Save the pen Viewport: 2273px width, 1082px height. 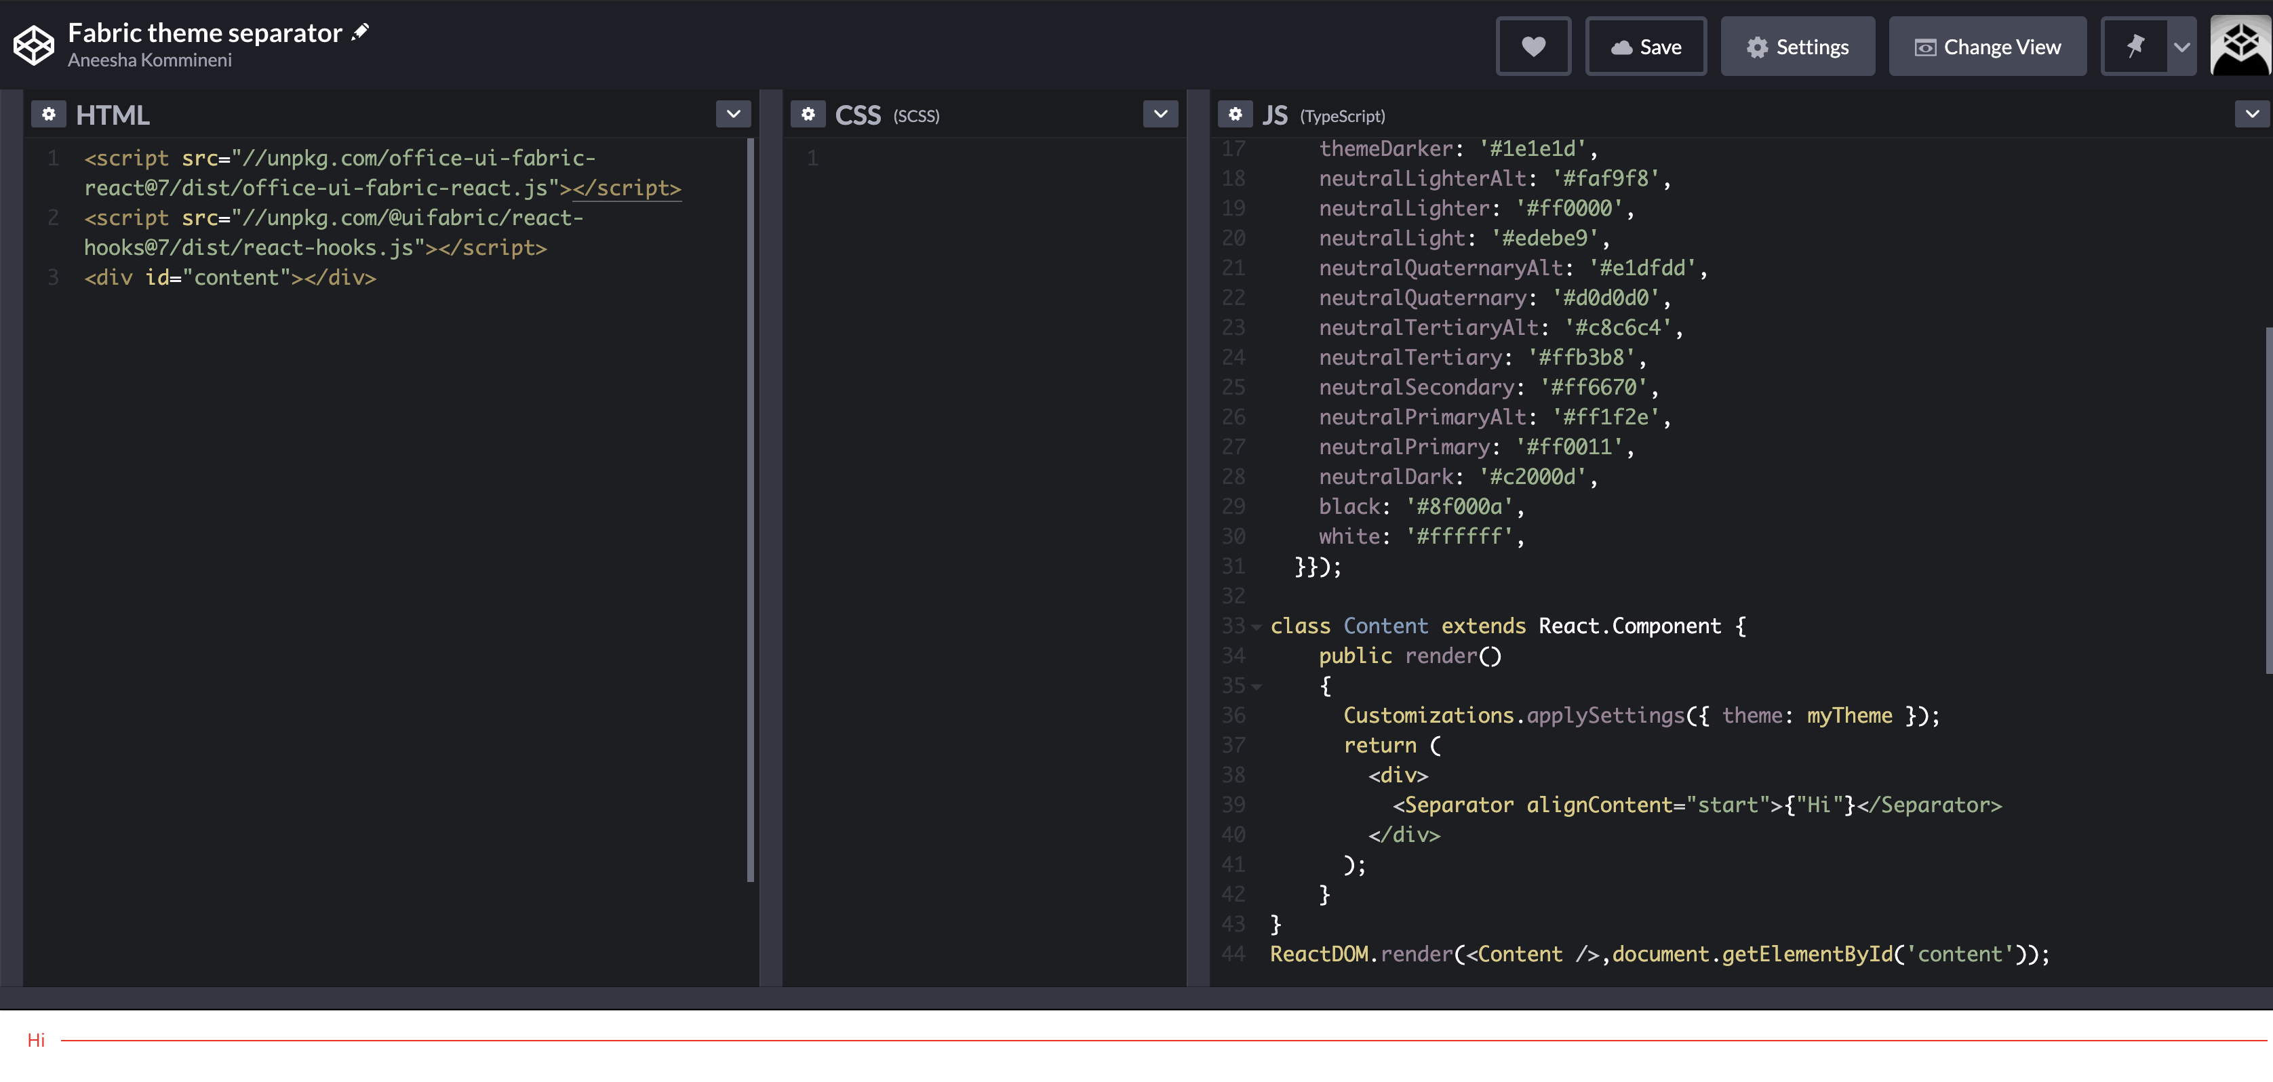(1646, 47)
